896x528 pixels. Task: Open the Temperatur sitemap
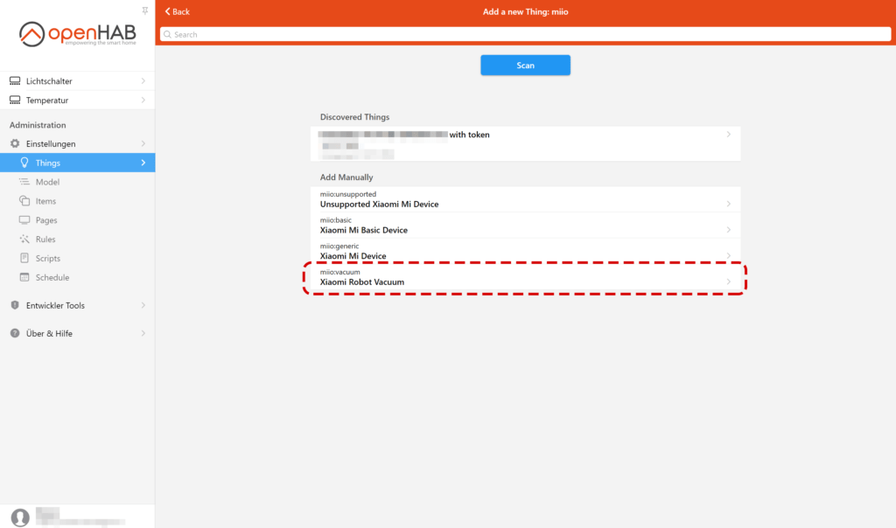[77, 100]
